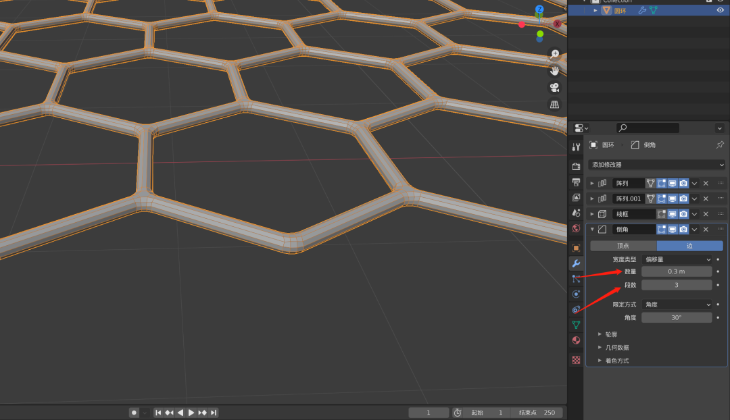
Task: Click the 数量 0.3 m field
Action: coord(677,271)
